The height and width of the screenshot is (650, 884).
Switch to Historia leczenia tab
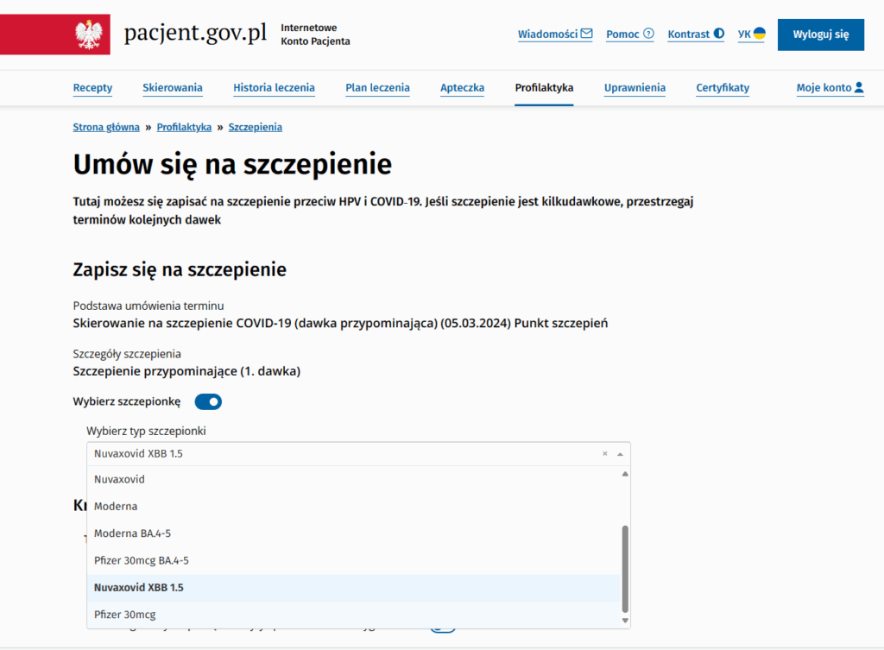click(x=274, y=87)
